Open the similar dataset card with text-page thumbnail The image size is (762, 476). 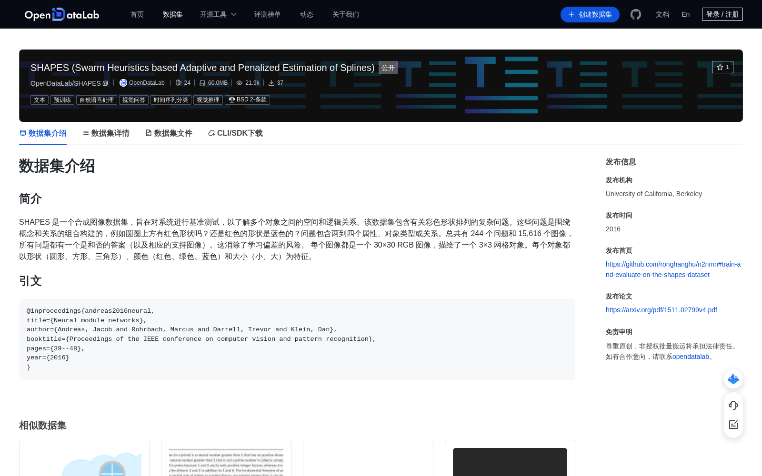coord(226,458)
